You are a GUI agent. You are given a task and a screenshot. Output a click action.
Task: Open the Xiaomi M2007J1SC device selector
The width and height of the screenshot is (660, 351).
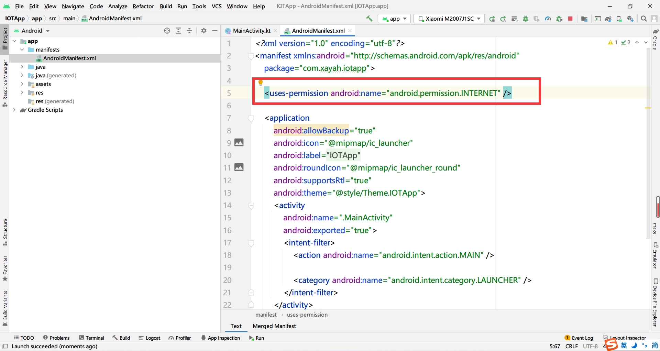click(449, 19)
